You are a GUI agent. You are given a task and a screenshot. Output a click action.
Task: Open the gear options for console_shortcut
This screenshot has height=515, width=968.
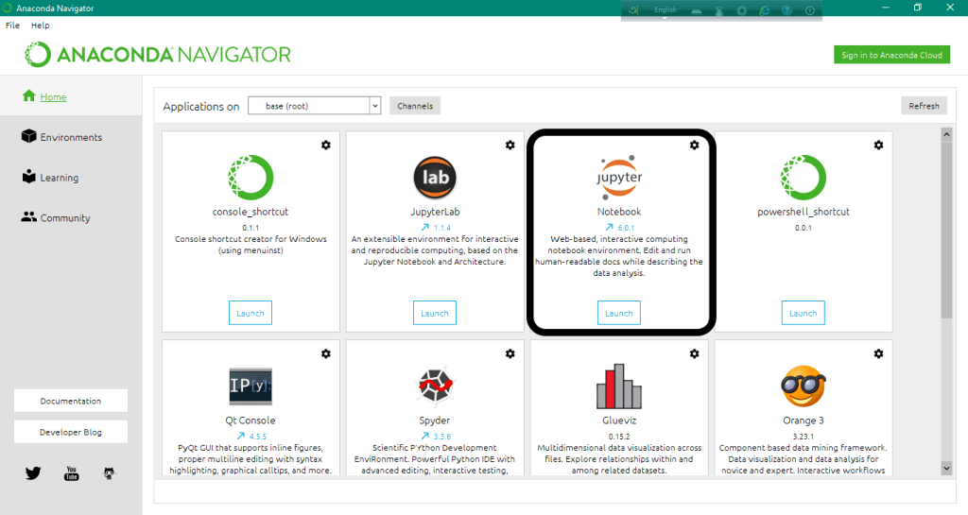325,145
